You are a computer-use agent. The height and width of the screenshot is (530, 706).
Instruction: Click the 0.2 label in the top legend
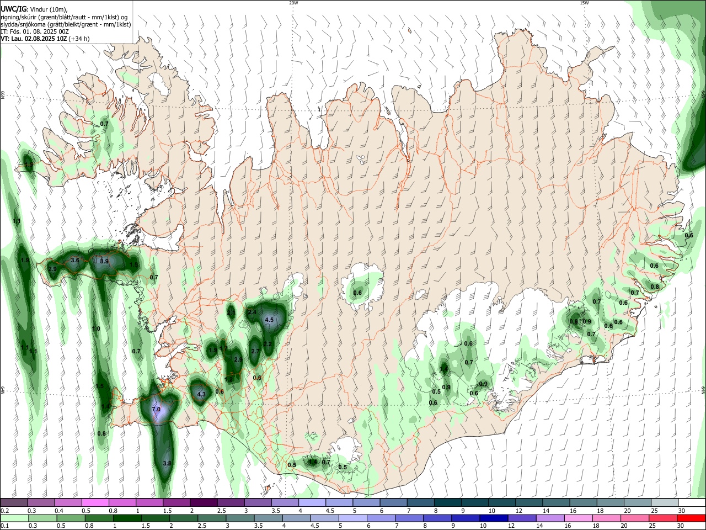(4, 511)
